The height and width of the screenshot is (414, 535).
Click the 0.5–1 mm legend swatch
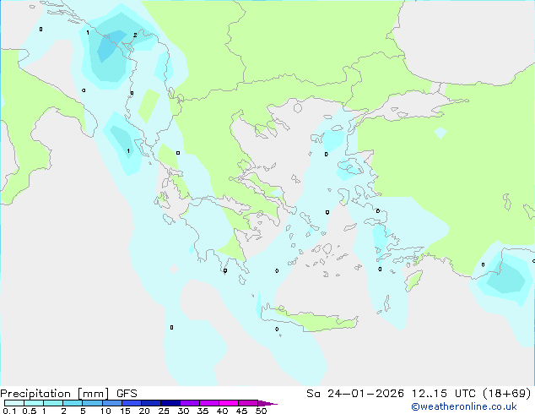coord(34,403)
